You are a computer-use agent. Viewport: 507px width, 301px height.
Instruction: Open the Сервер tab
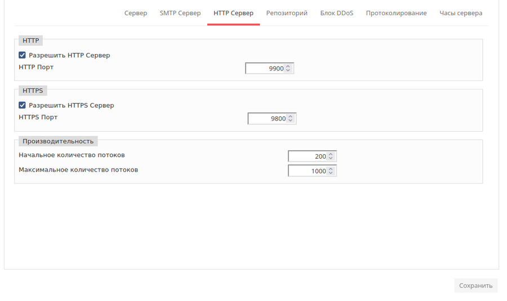(135, 13)
